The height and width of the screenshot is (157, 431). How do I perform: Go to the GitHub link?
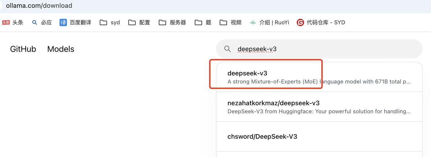pos(23,49)
